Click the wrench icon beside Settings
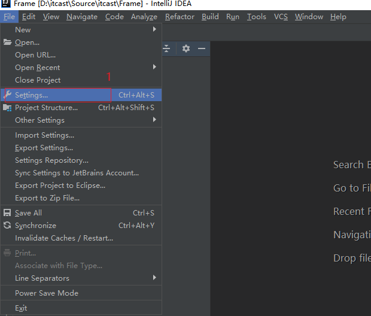 point(8,95)
